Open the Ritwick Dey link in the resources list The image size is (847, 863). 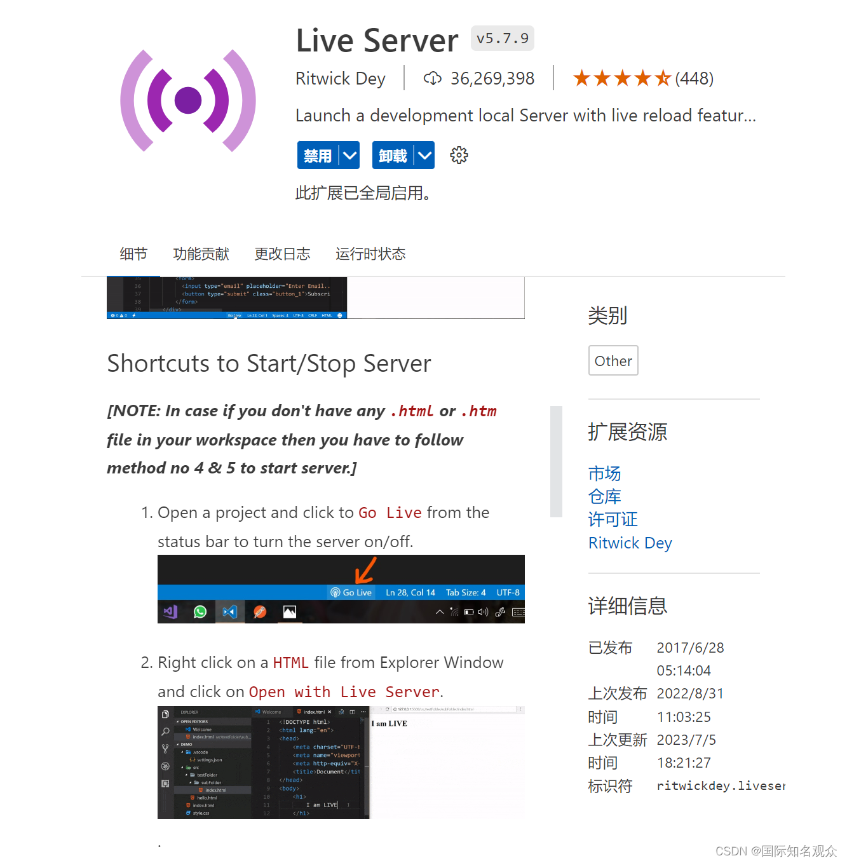[x=630, y=543]
